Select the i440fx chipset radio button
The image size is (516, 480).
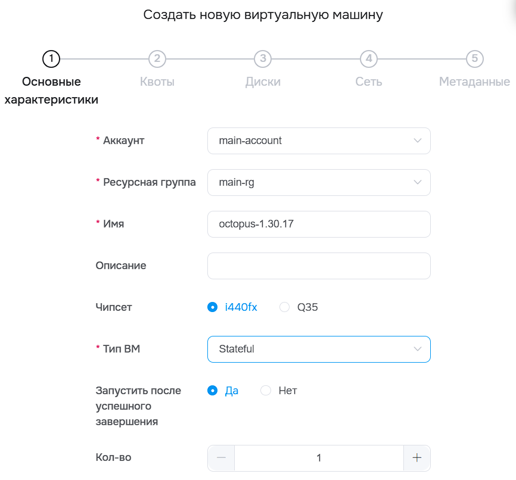pyautogui.click(x=212, y=307)
